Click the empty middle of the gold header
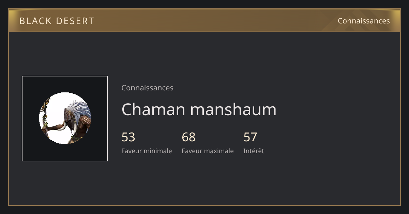 pyautogui.click(x=211, y=21)
